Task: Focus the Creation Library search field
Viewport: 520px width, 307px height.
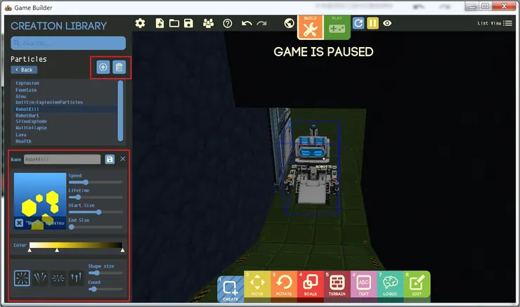Action: point(68,43)
